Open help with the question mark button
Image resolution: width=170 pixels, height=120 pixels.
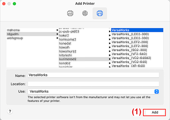click(10, 111)
